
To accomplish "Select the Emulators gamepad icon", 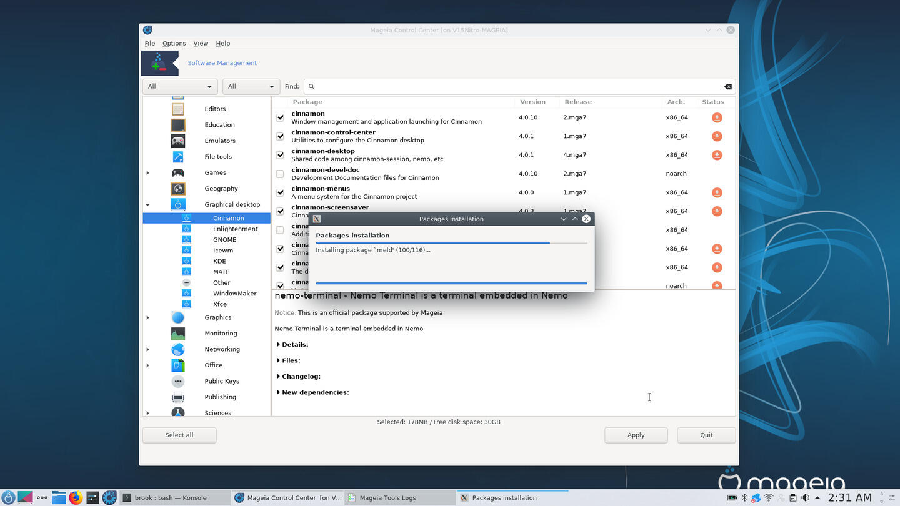I will coord(178,141).
